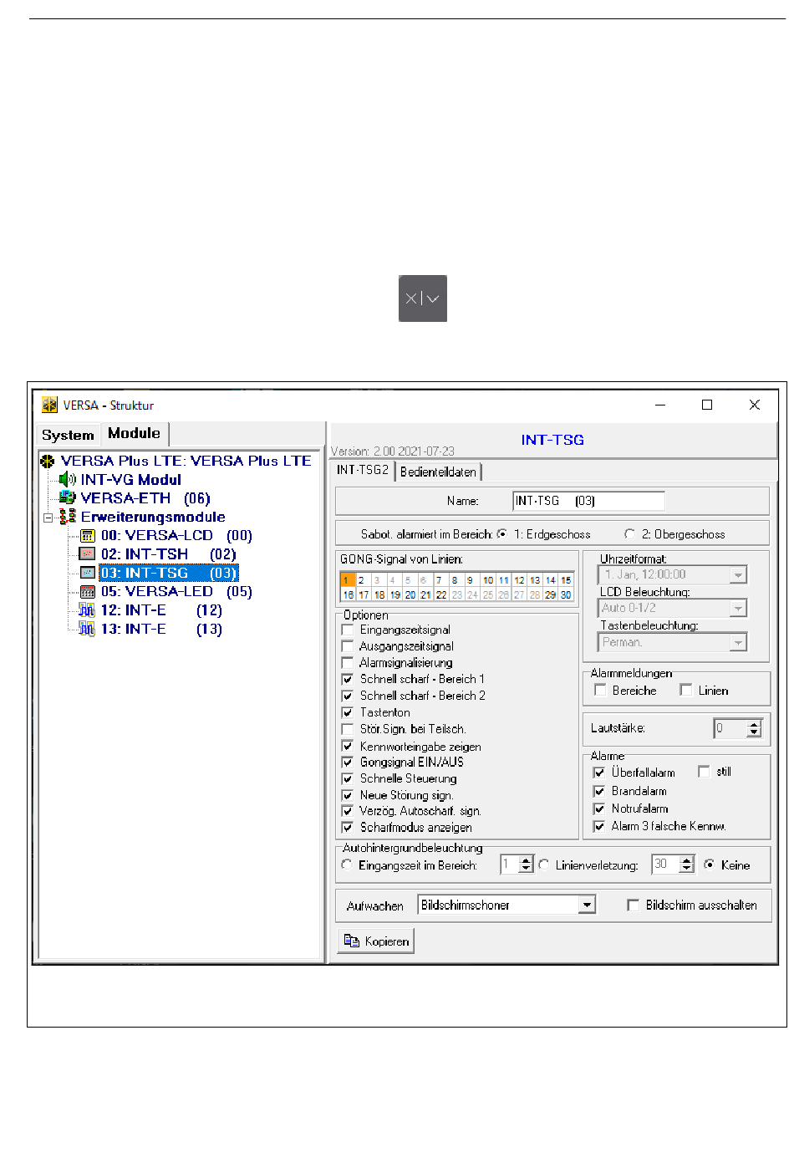Open the Uhrzeitformat dropdown

click(x=738, y=575)
